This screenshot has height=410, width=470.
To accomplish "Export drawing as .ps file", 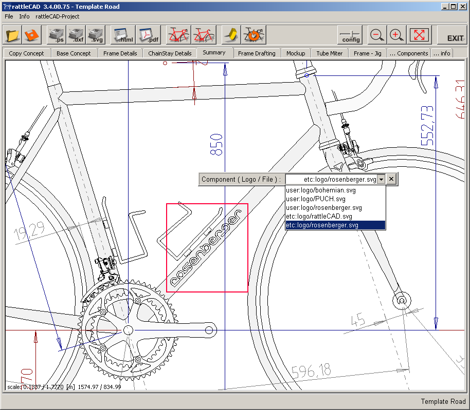I will tap(57, 35).
